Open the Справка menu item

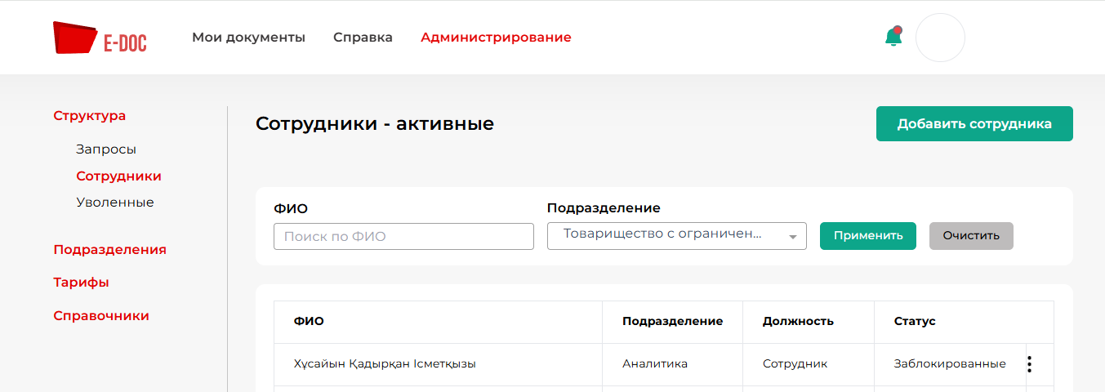(363, 38)
